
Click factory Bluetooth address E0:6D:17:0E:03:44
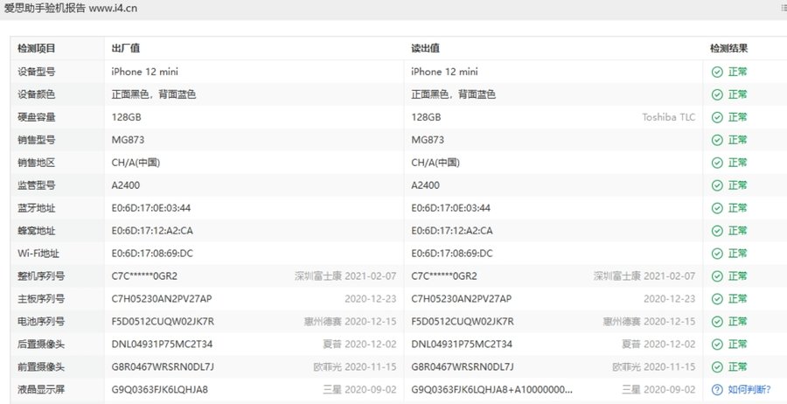(x=151, y=208)
